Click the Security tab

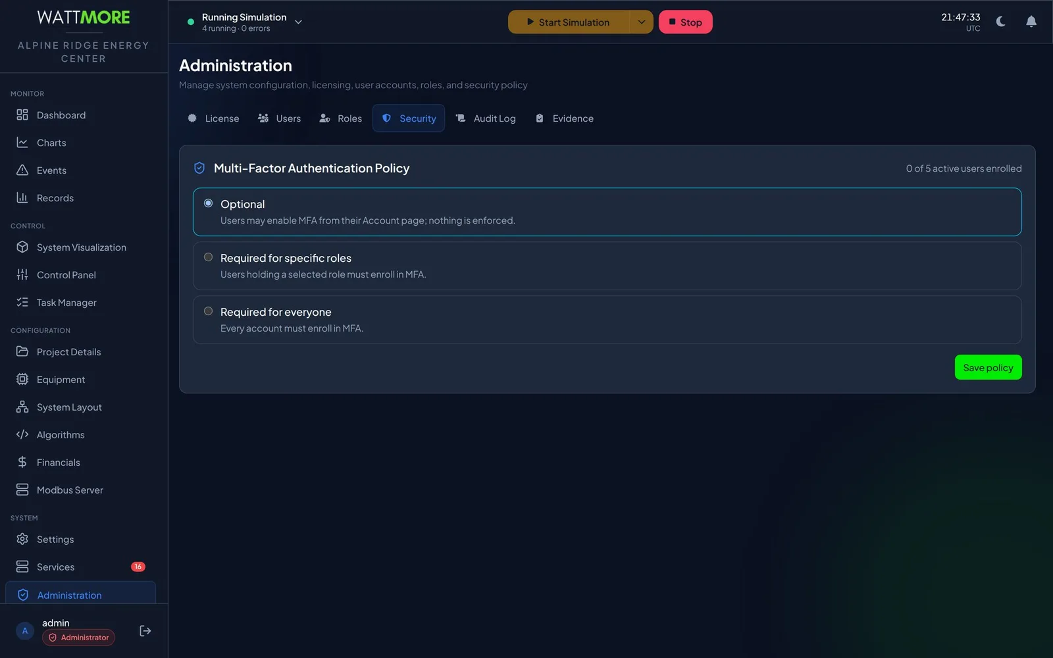tap(409, 118)
